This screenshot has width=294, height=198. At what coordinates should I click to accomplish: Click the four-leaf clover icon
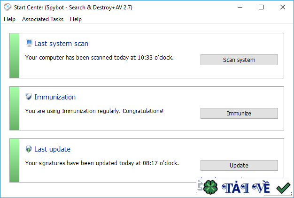pos(211,188)
